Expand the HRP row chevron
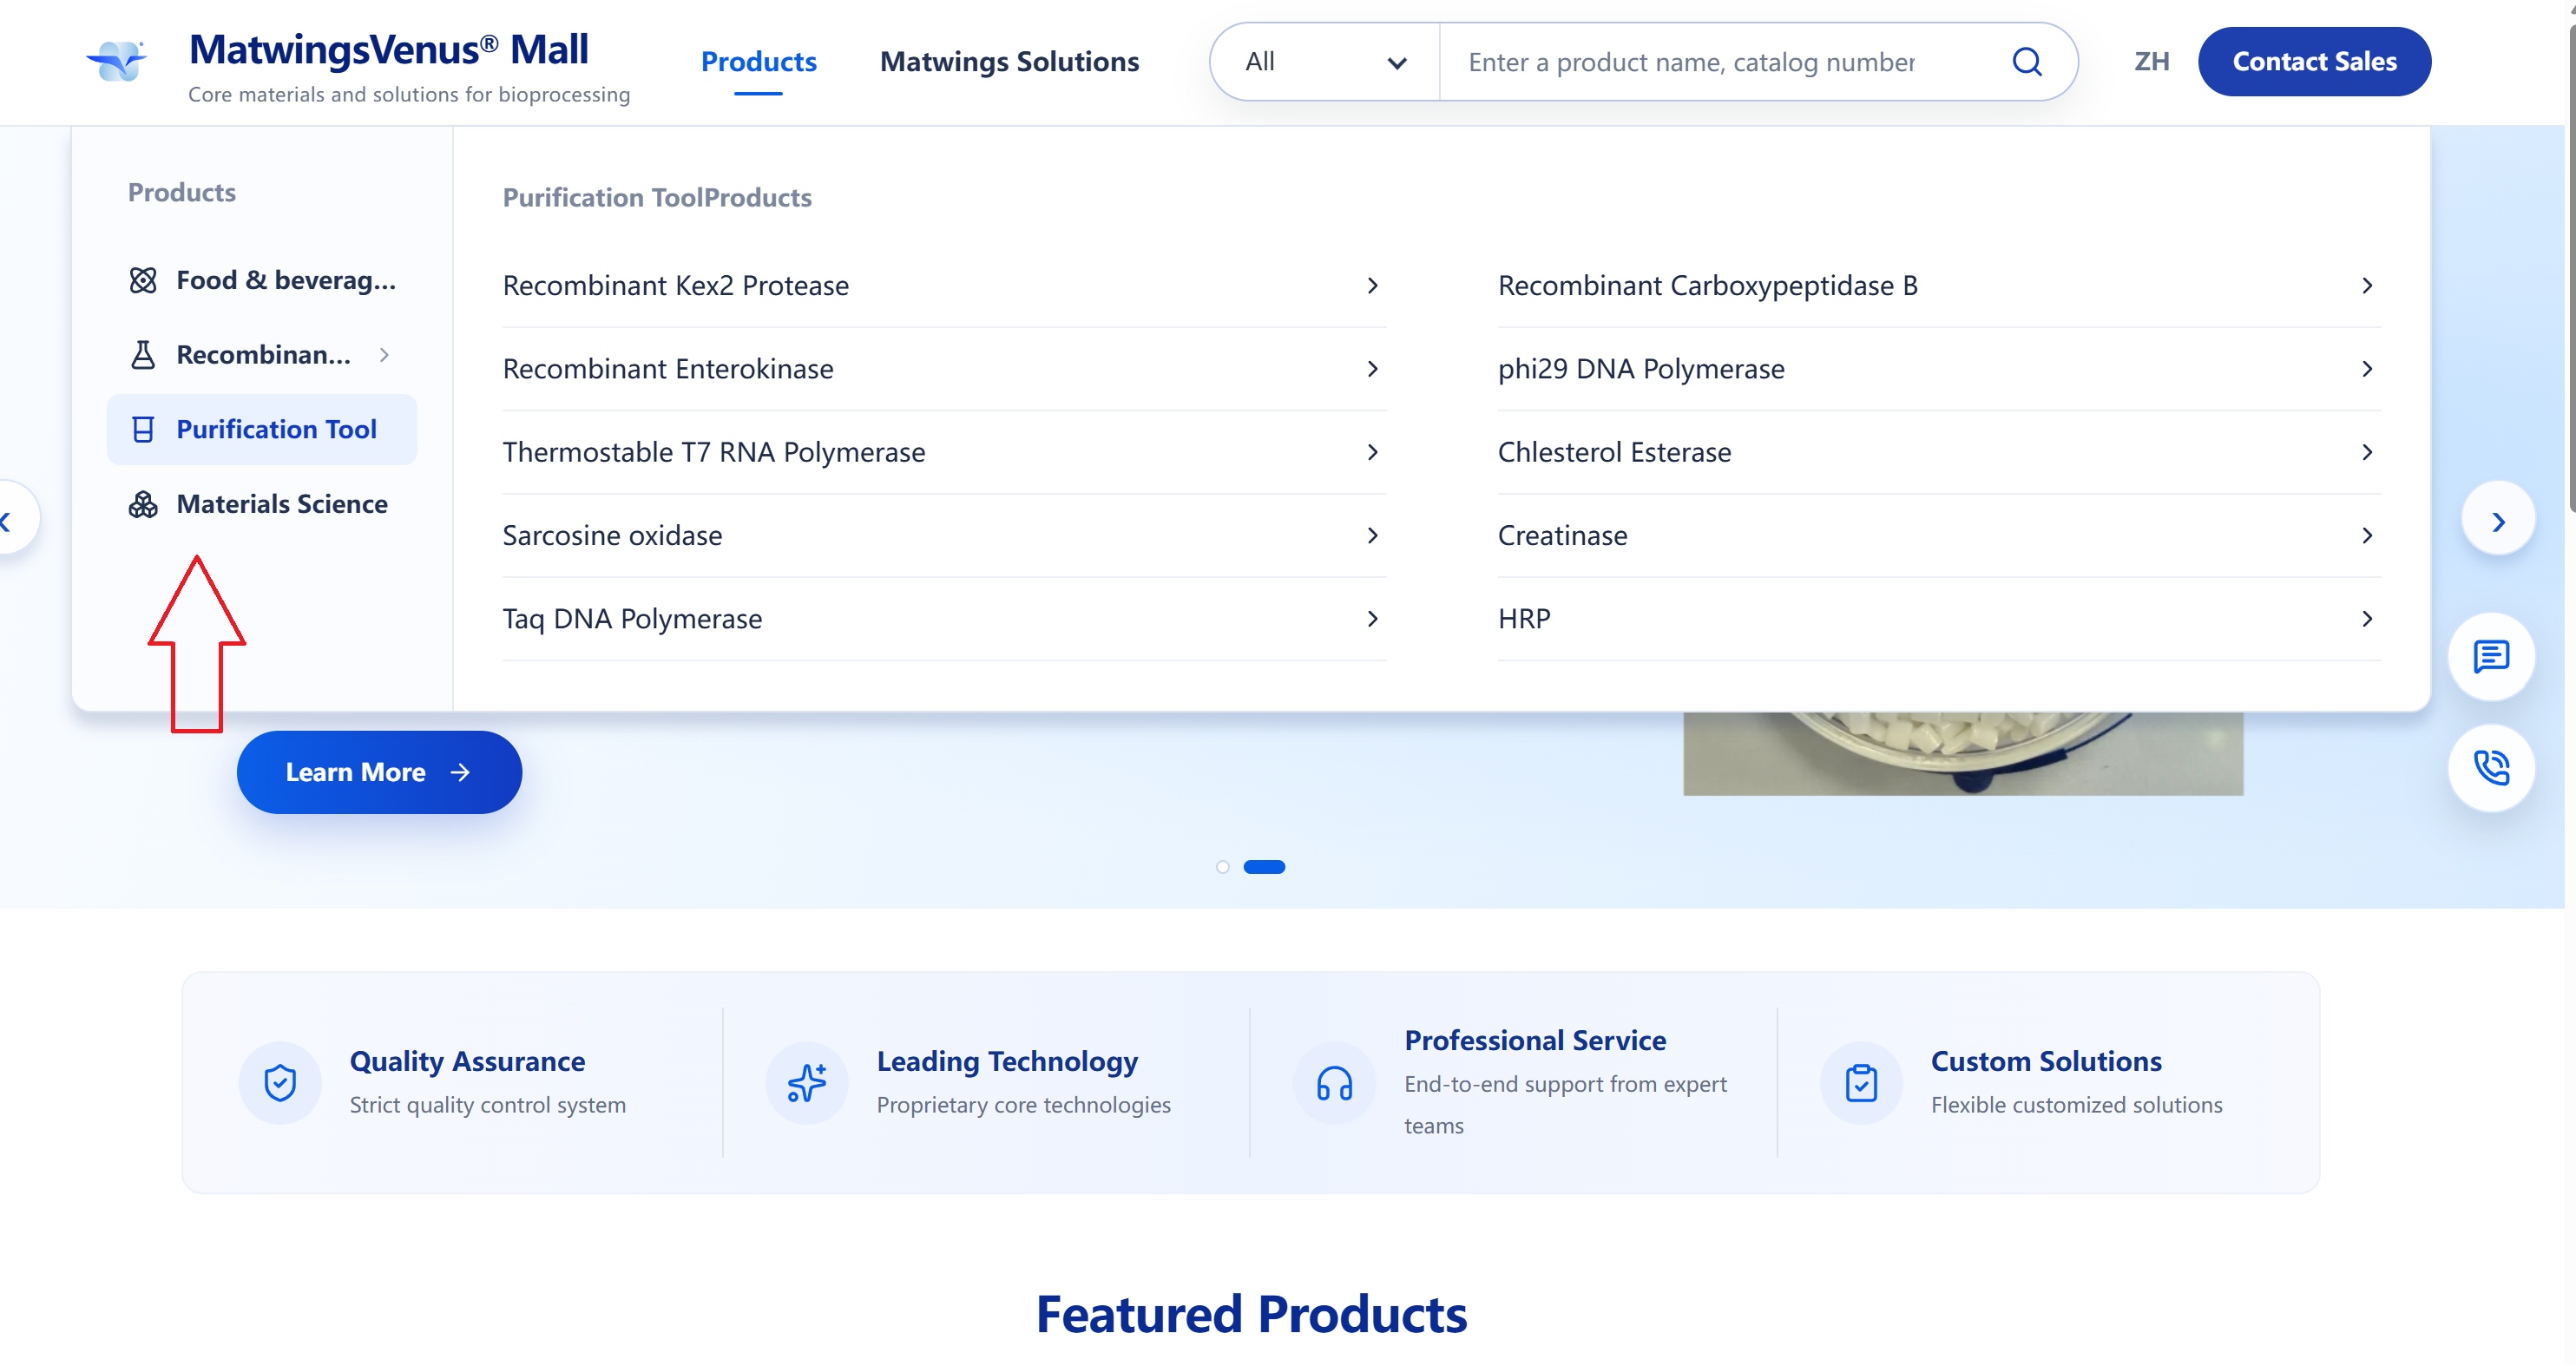The height and width of the screenshot is (1366, 2576). pyautogui.click(x=2367, y=619)
